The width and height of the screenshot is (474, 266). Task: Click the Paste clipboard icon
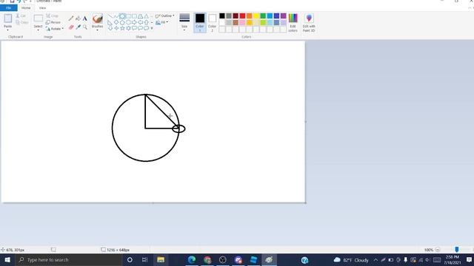coord(8,18)
